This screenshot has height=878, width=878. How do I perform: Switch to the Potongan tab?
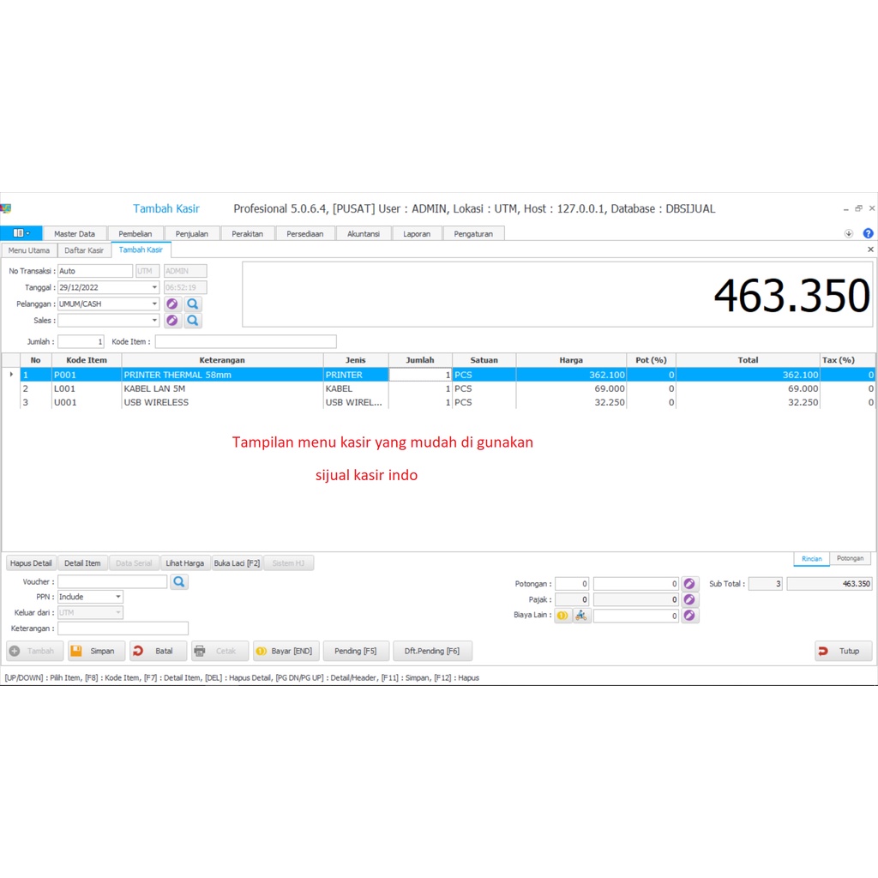click(x=850, y=558)
